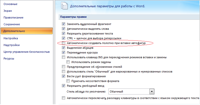Check Автоматически переключать раскладку клавиатуры
200x105 pixels.
coord(63,98)
